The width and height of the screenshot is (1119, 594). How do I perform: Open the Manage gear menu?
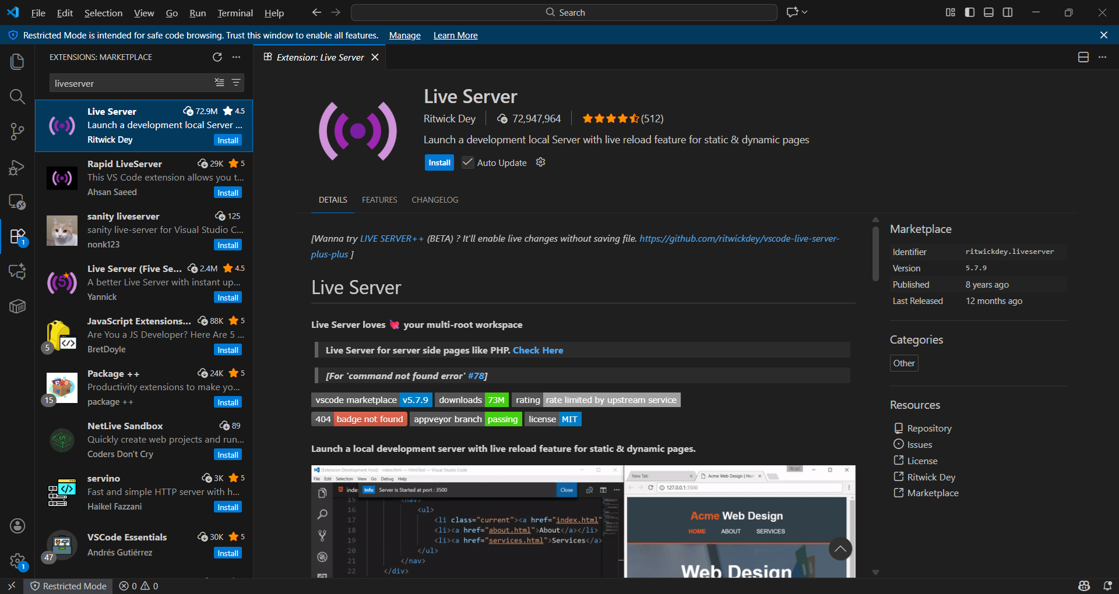(17, 561)
